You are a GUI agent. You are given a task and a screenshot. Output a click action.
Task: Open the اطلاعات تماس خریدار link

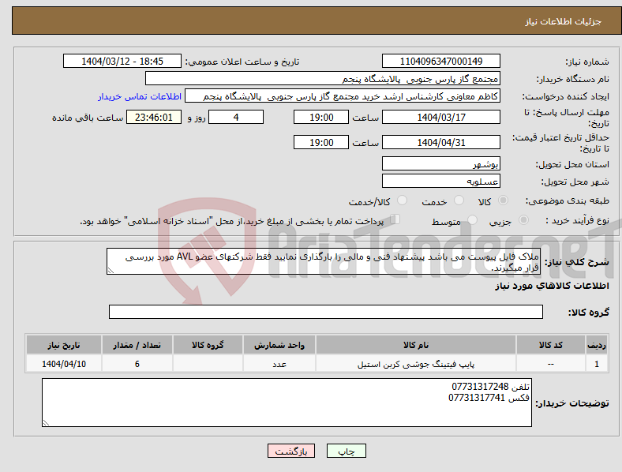140,96
